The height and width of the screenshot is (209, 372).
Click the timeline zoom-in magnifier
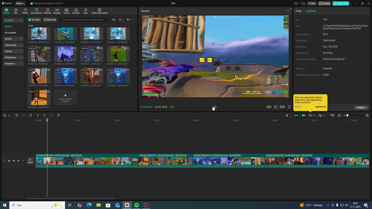[367, 115]
